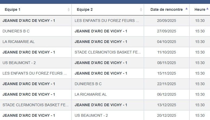Sort table by Equipe 2 arrows icon
210x120 pixels.
(x=141, y=9)
